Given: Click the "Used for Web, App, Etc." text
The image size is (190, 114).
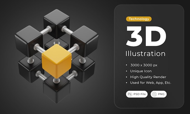Looking at the screenshot, I should 151,83.
